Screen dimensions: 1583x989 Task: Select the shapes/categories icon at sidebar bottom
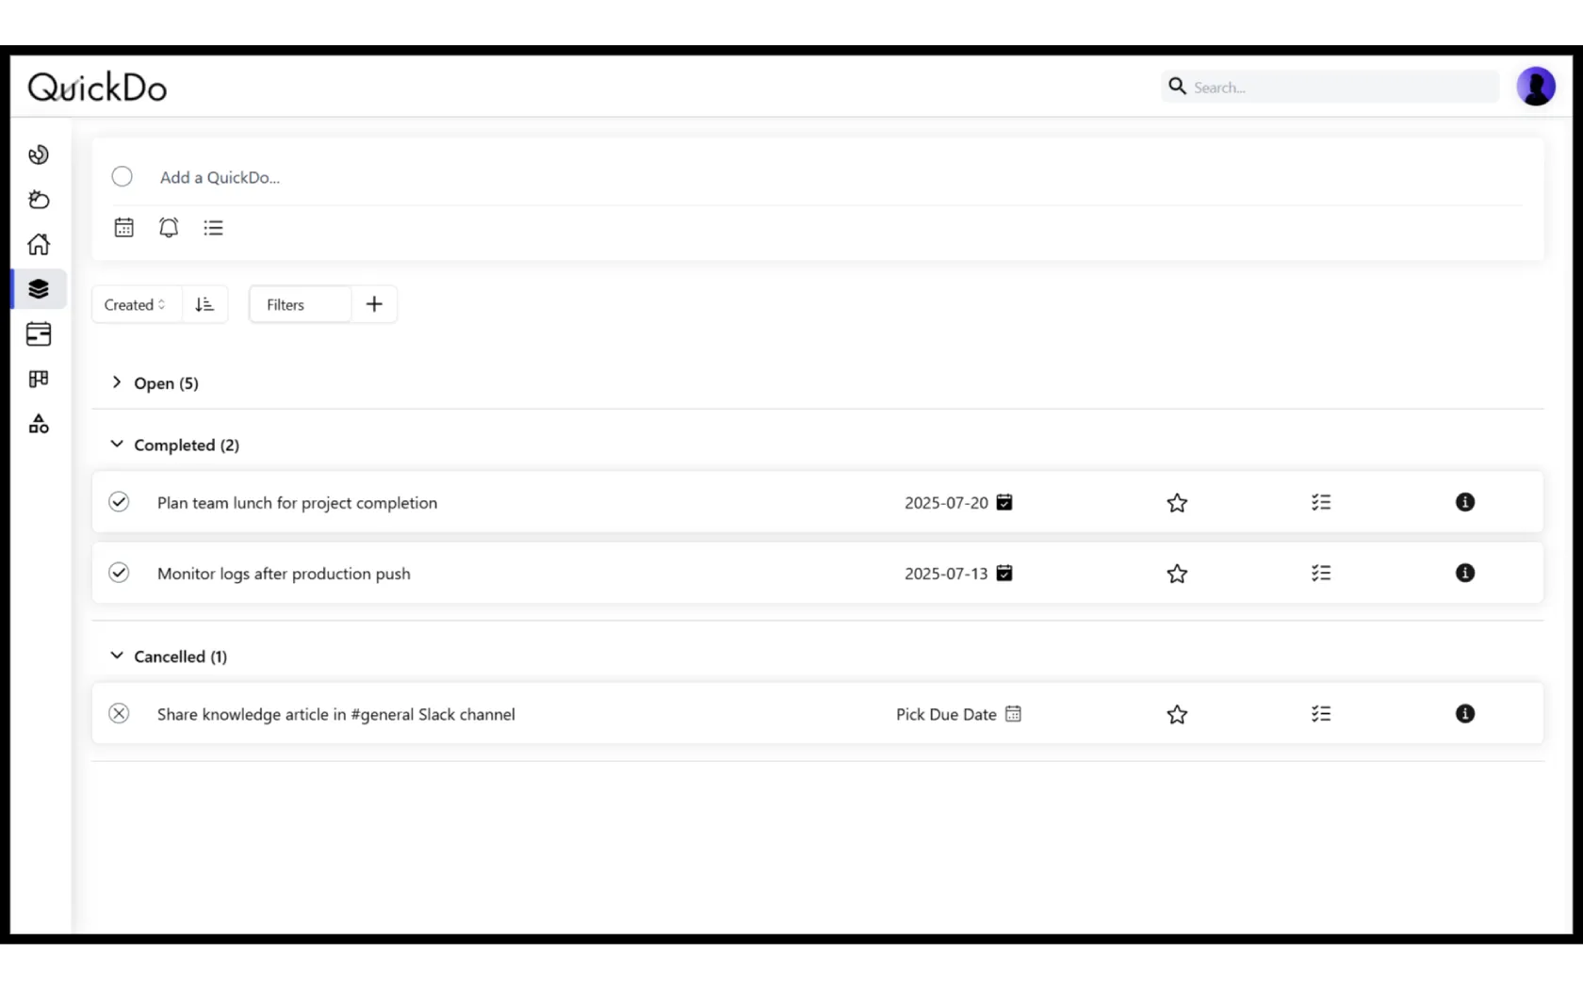39,424
